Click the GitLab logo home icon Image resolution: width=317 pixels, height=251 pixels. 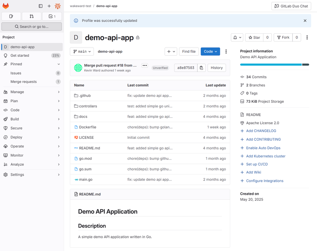(6, 6)
